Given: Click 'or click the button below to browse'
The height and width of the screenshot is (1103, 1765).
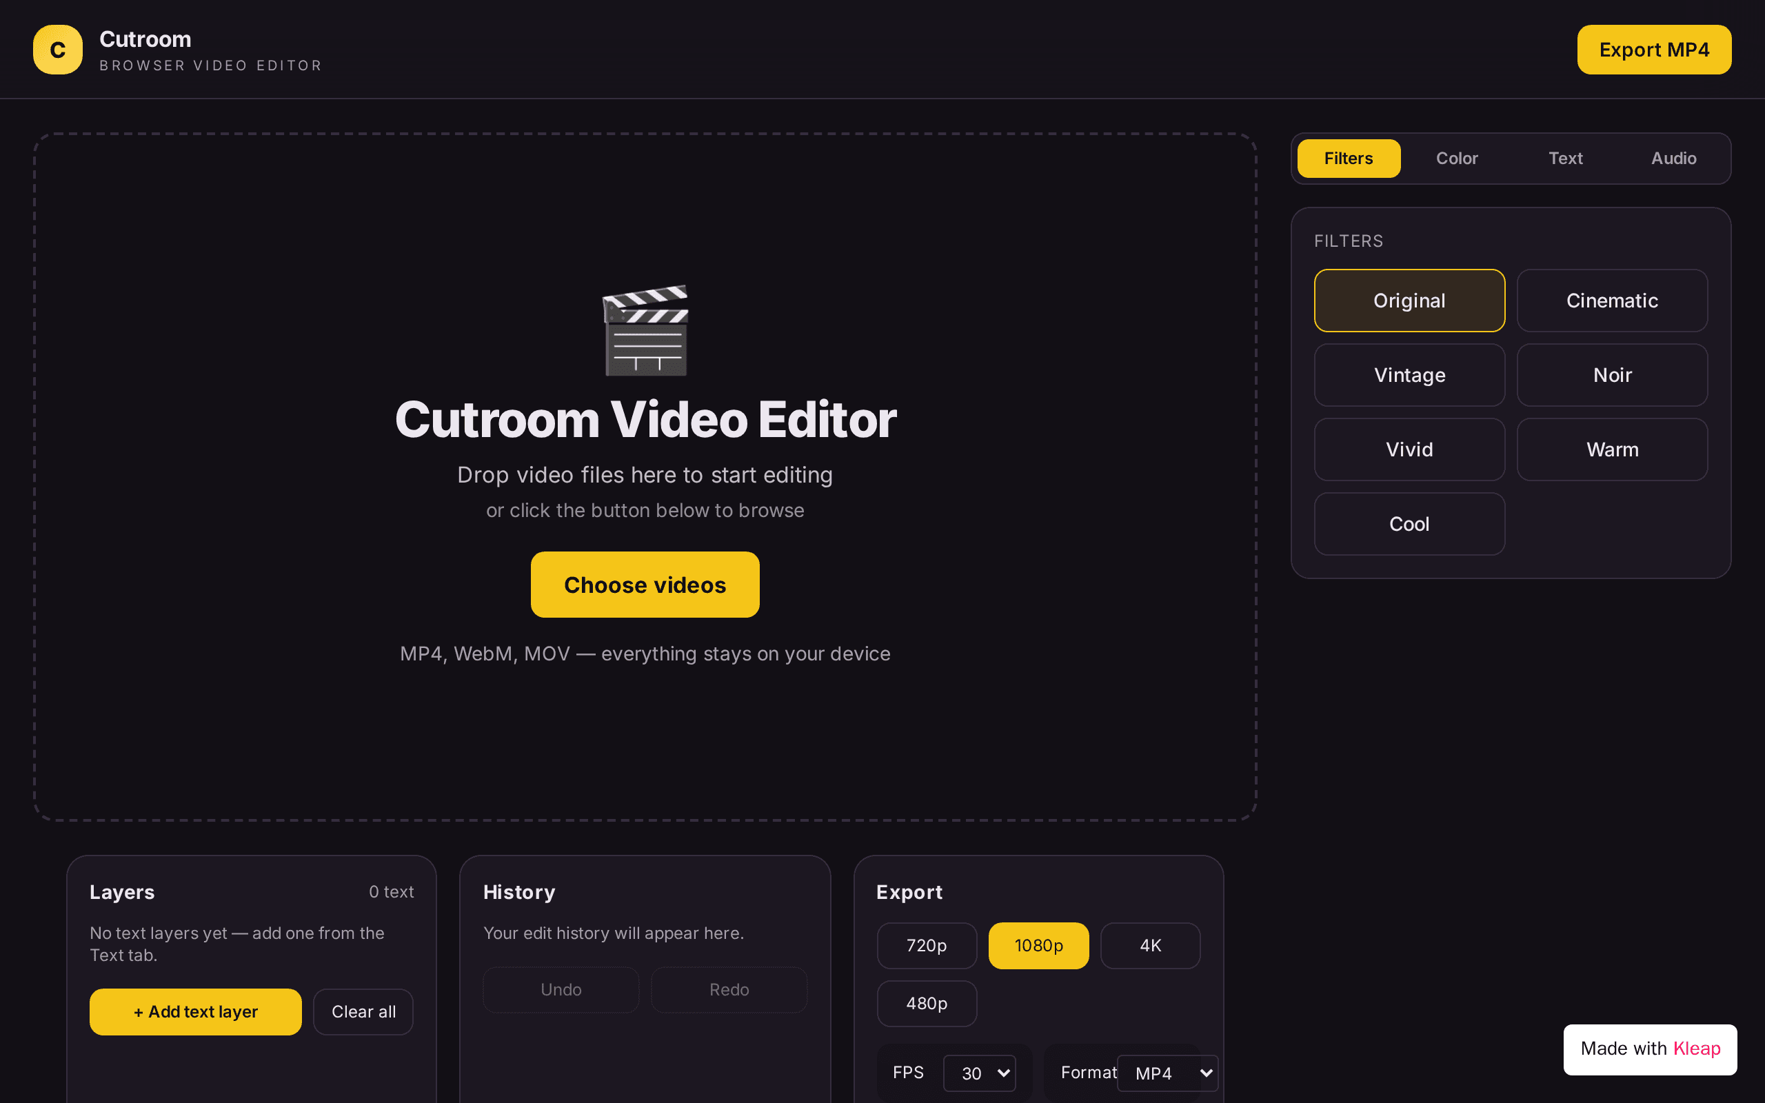Looking at the screenshot, I should [x=645, y=511].
